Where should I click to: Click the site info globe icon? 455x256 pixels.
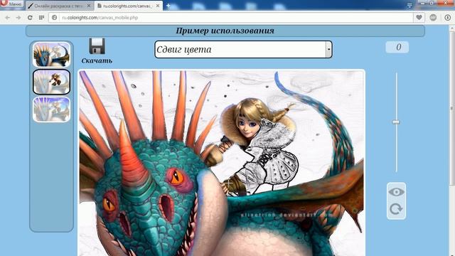54,18
